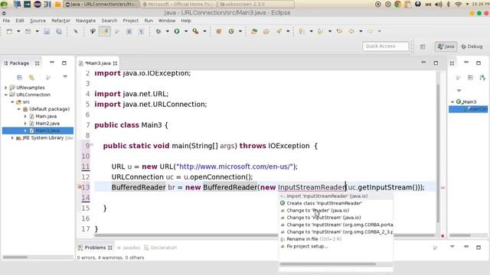Click the Open Task folder icon
This screenshot has height=275, width=490.
pos(266,31)
